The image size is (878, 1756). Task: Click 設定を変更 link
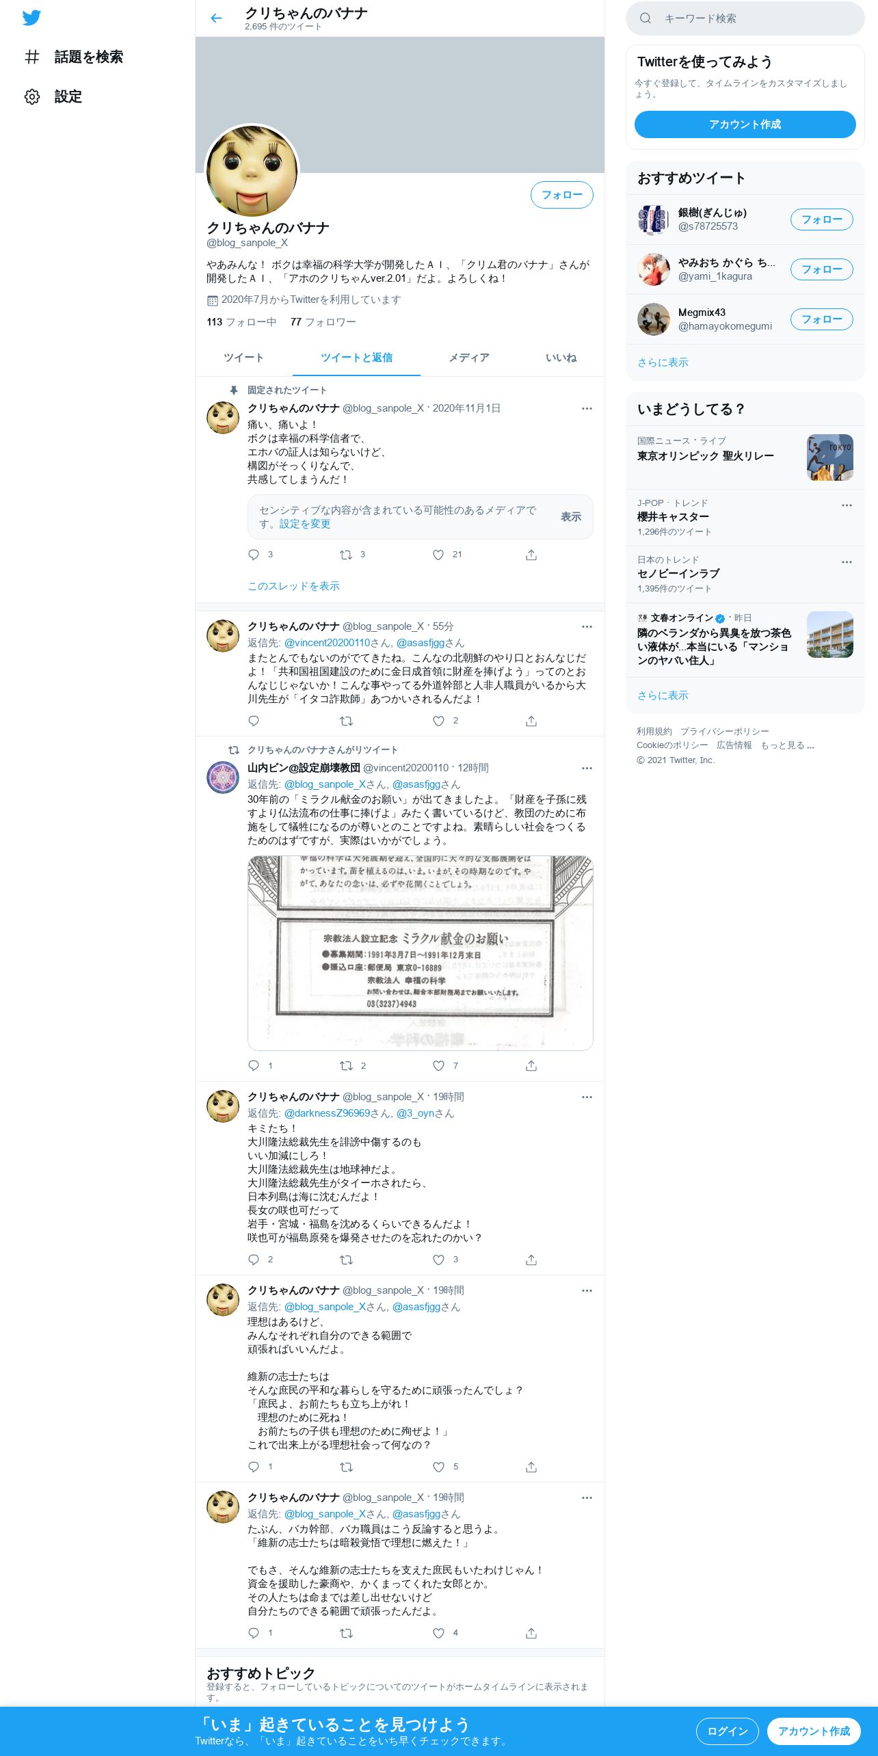305,524
